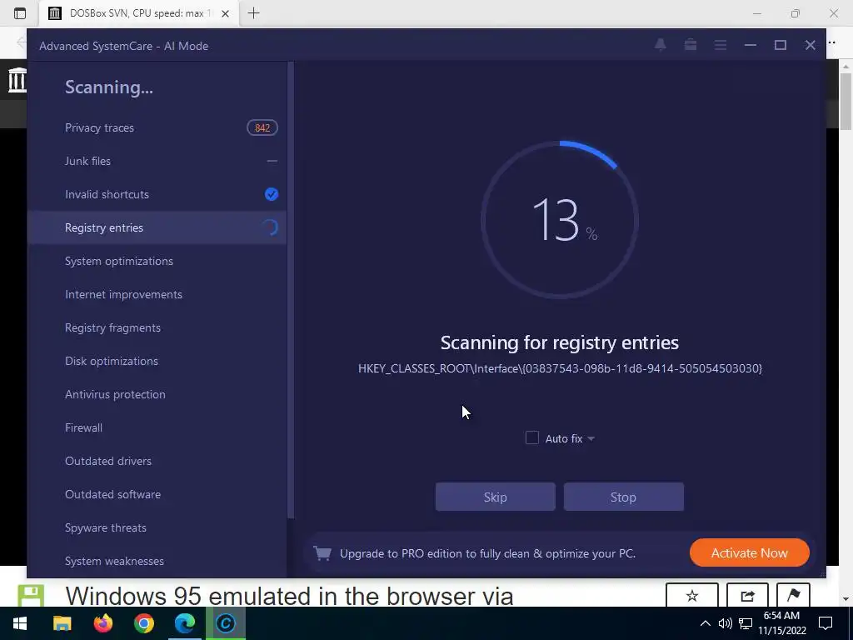Select System weaknesses item
Image resolution: width=853 pixels, height=640 pixels.
(157, 561)
